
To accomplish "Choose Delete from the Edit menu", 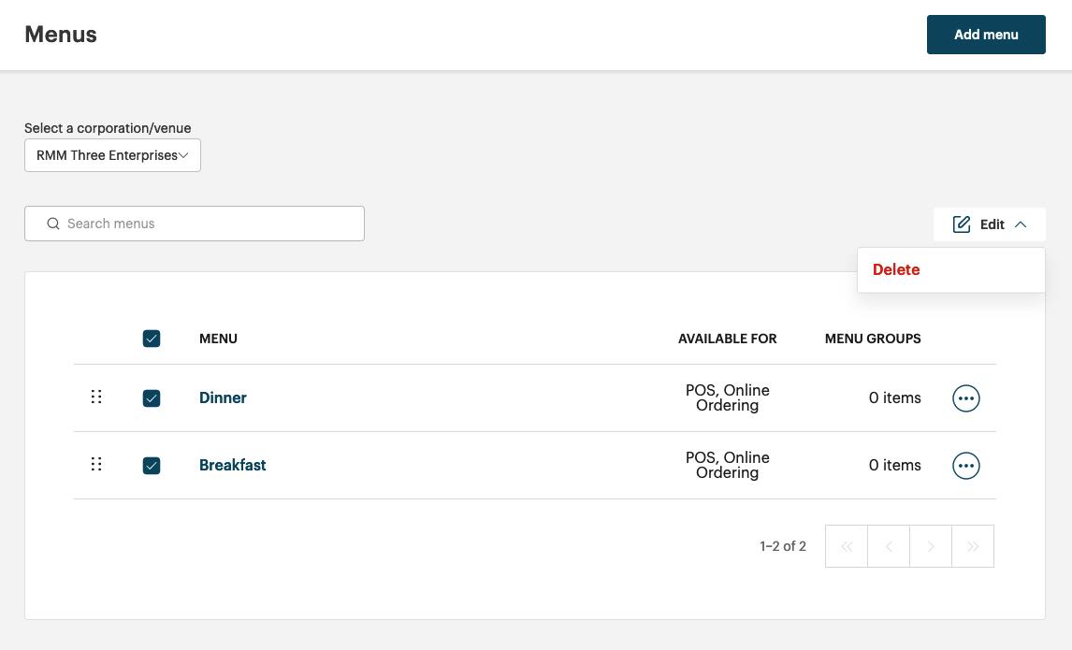I will 896,269.
